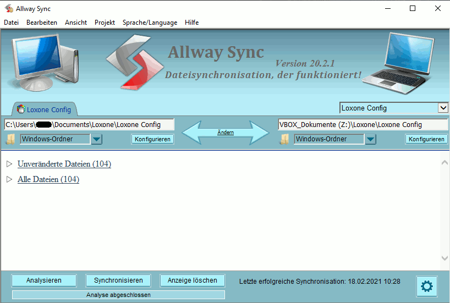Click the Anzeige löschen button
Screen dimensions: 450x303
[x=193, y=280]
